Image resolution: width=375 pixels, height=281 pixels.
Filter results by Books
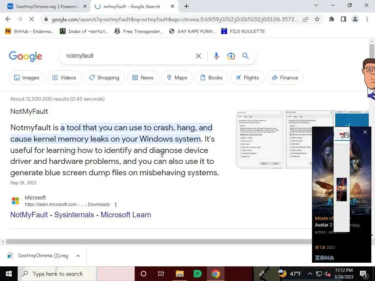click(x=211, y=78)
